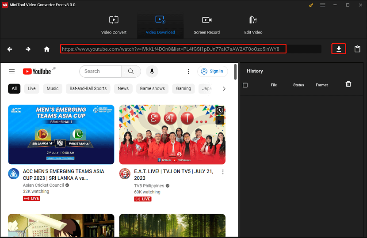
Task: Open the MiniTool hamburger menu
Action: (x=323, y=5)
